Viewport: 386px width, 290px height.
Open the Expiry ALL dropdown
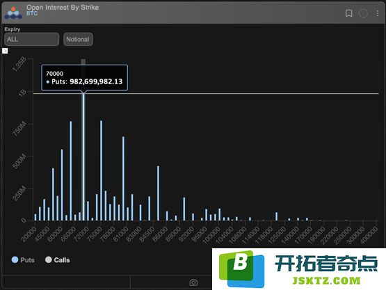tap(31, 39)
